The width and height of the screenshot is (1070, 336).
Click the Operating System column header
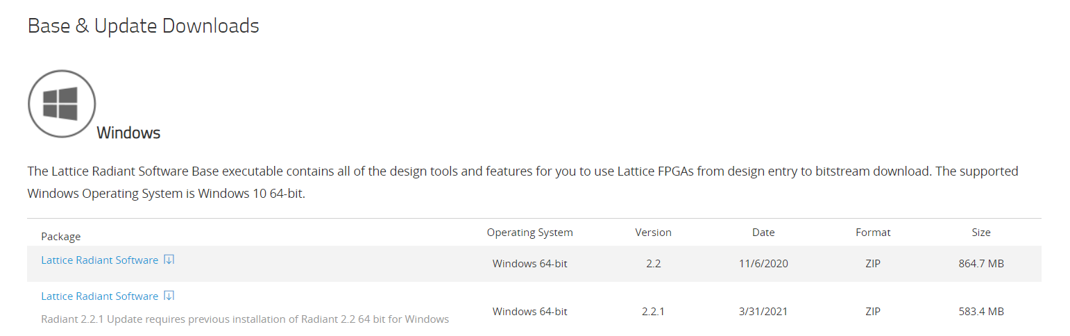click(529, 233)
